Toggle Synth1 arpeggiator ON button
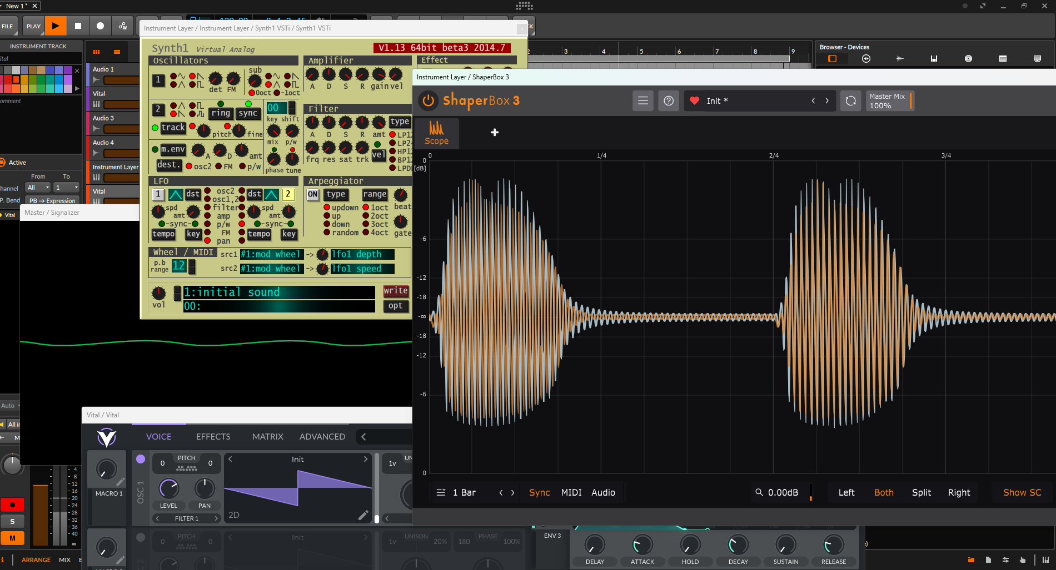The image size is (1056, 570). click(313, 194)
